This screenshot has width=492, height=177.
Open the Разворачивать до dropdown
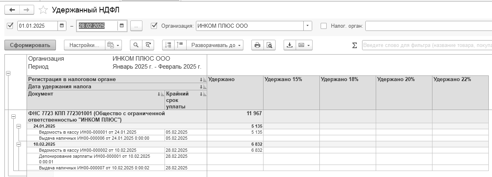[x=217, y=45]
